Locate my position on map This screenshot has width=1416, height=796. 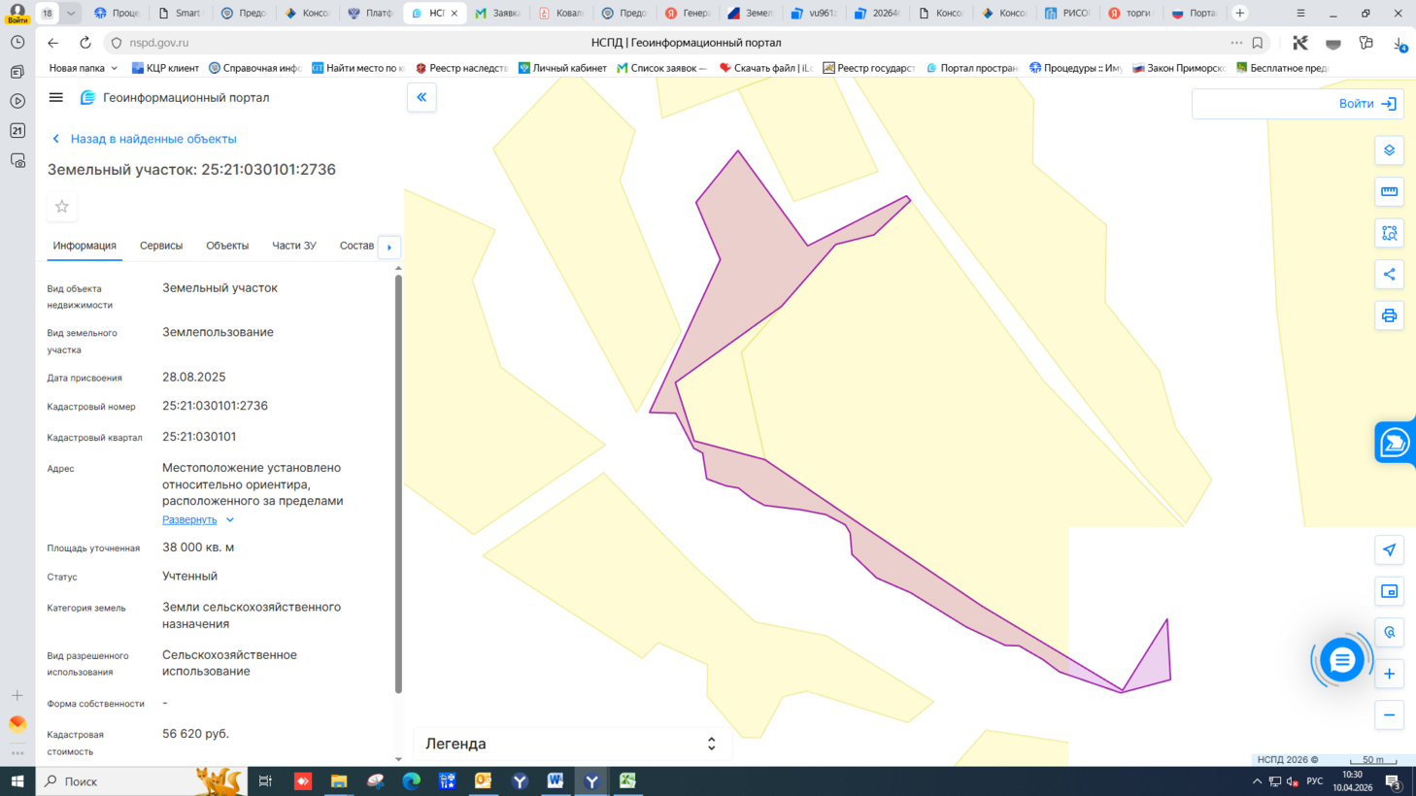tap(1389, 550)
